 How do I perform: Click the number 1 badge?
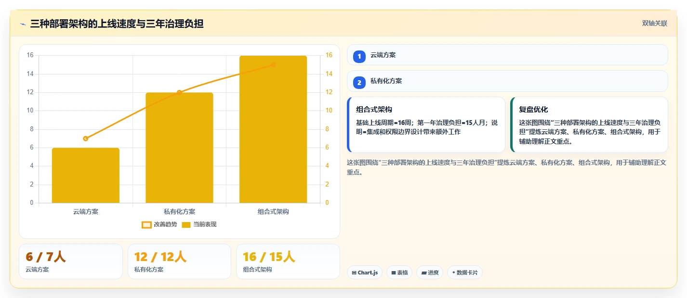359,57
